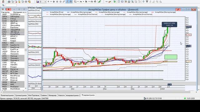Click the measurement tooltip showing 17.23%

point(169,24)
